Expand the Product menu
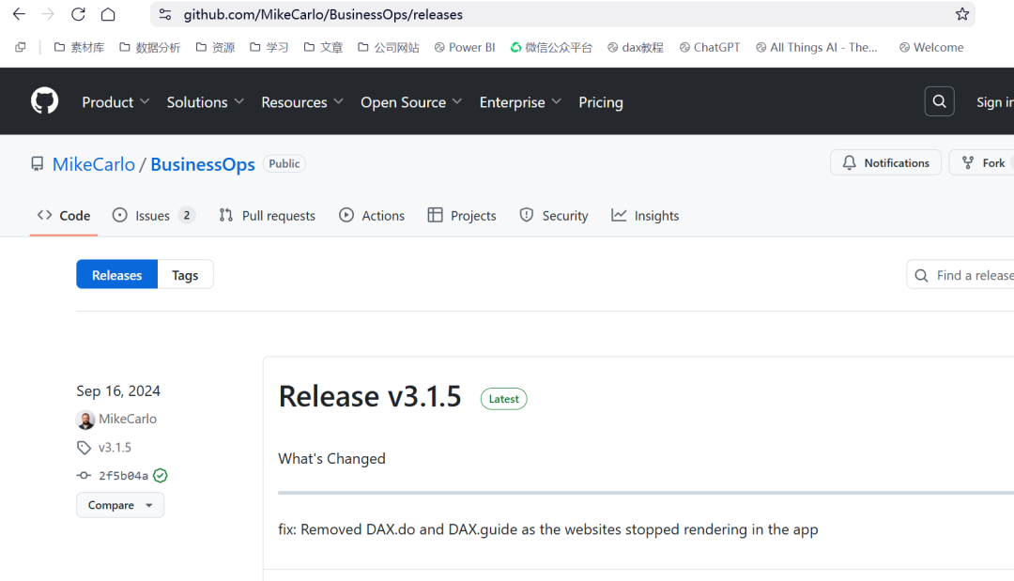The width and height of the screenshot is (1014, 581). coord(115,102)
